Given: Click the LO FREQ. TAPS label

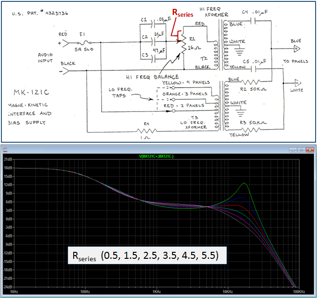Looking at the screenshot, I should (120, 92).
